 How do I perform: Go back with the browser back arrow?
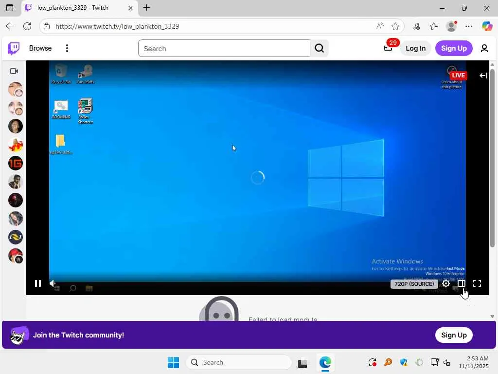click(10, 26)
